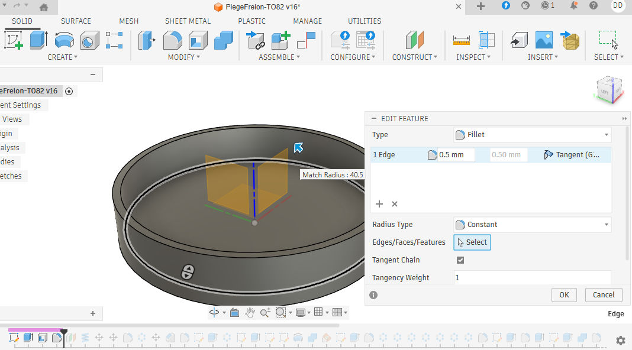Click the Orbit navigation icon
The height and width of the screenshot is (350, 632).
(x=214, y=312)
